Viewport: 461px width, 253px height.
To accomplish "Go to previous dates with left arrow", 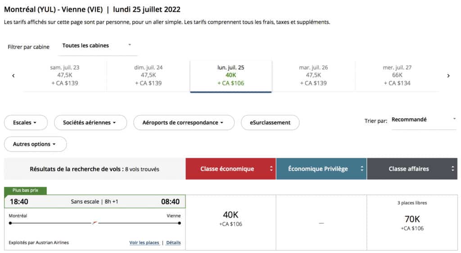I will pos(14,76).
